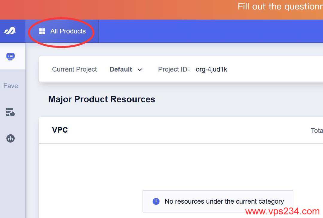Click the network hierarchy icon in sidebar
The image size is (323, 218).
tap(10, 138)
